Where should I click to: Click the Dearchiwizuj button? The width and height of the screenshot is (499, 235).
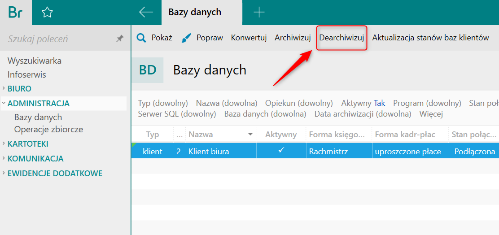[x=341, y=38]
